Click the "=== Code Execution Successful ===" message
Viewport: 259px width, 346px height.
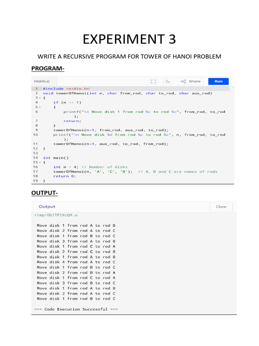[x=76, y=310]
